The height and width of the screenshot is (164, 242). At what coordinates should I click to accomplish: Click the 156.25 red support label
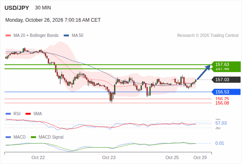coord(222,99)
